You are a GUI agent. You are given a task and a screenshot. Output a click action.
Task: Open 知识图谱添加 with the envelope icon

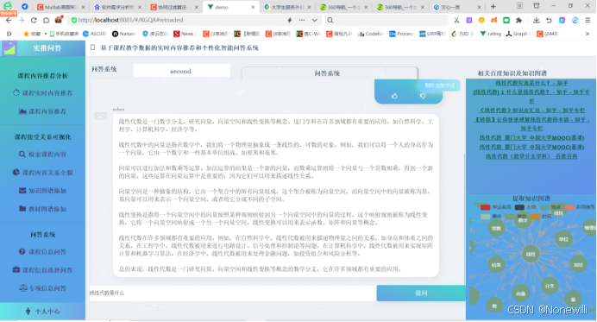[x=42, y=191]
